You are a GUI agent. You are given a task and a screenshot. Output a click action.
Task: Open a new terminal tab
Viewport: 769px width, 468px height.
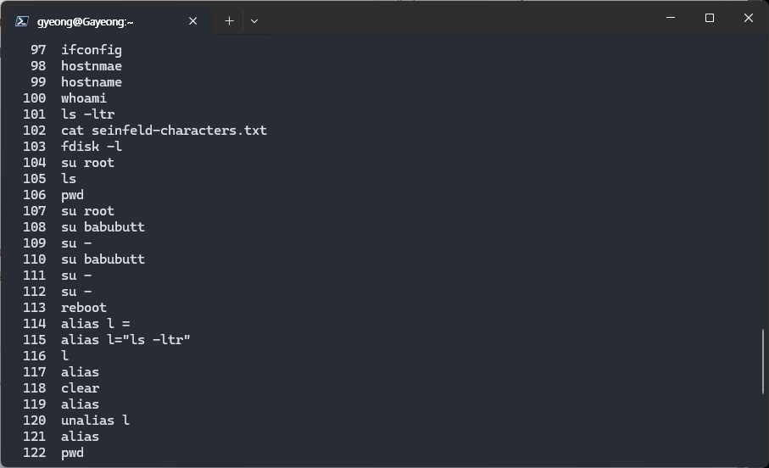[x=229, y=21]
